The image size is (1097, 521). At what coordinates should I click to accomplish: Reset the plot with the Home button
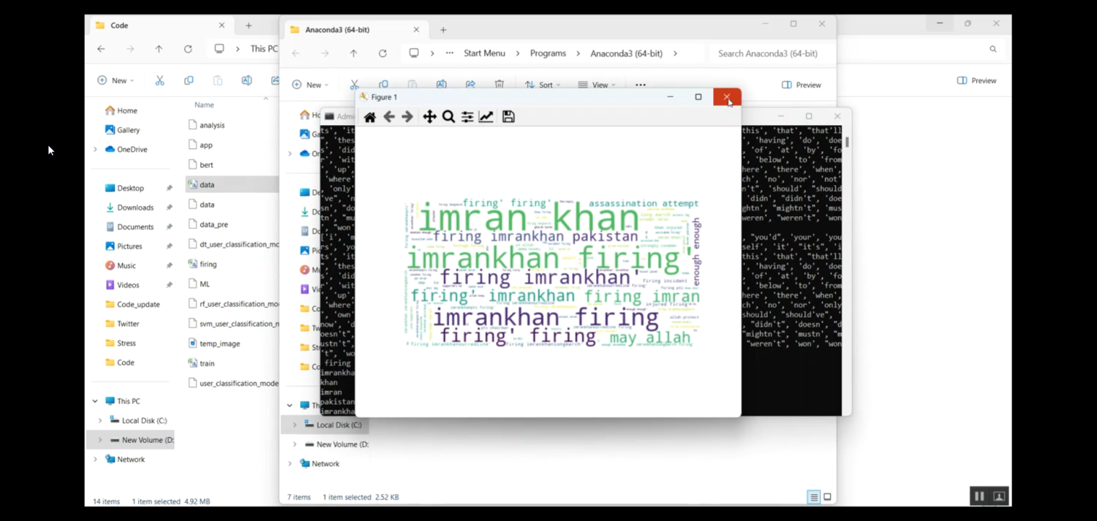[369, 116]
